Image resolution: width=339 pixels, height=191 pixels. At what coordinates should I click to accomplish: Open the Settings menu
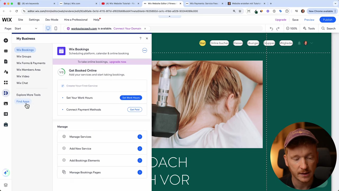coord(34,20)
